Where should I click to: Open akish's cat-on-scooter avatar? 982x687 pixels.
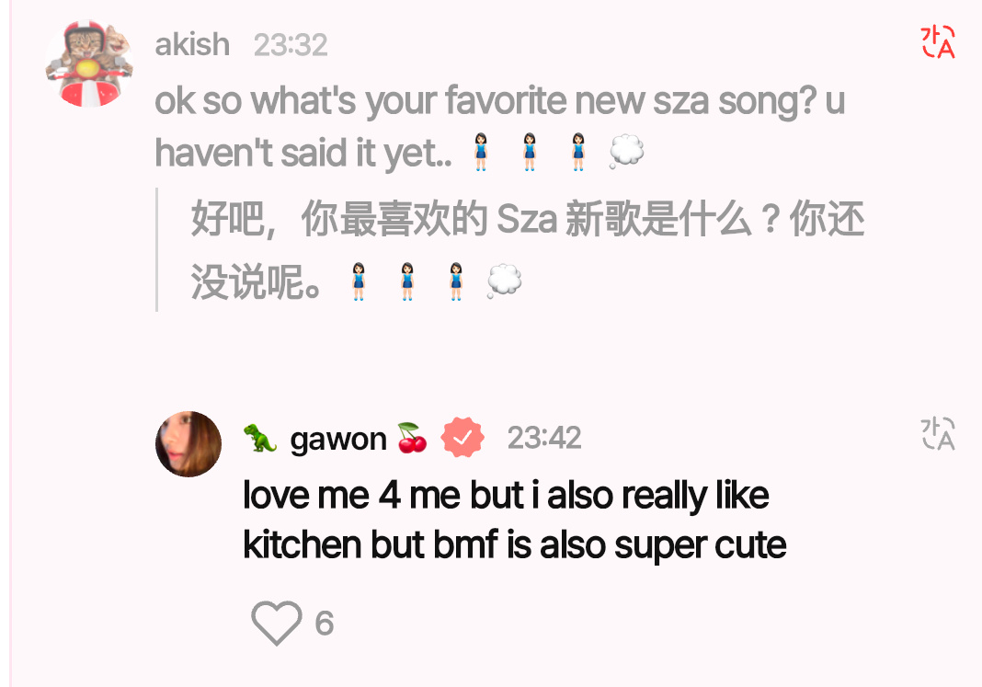[89, 63]
